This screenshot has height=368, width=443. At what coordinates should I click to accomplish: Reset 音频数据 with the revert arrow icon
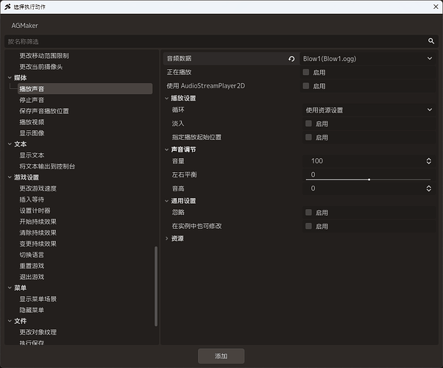click(291, 58)
